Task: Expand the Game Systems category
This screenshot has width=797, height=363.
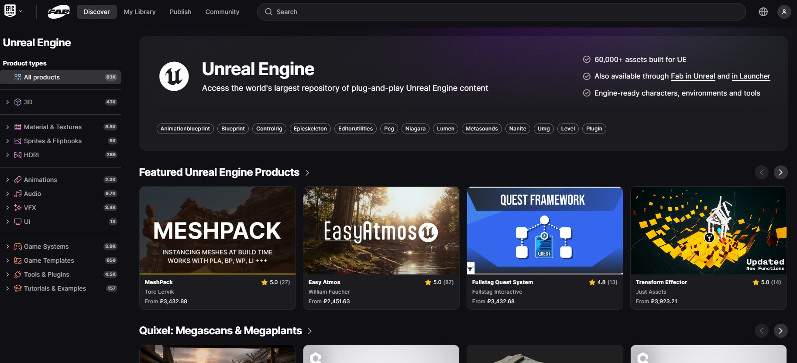Action: [7, 247]
